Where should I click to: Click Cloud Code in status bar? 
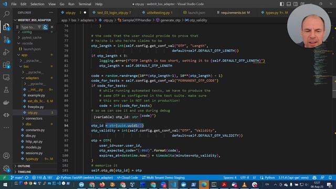128,177
